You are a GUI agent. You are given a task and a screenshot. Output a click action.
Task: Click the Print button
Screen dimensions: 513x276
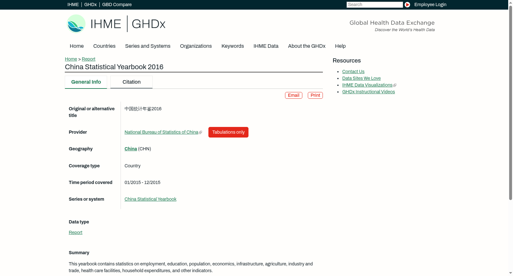coord(315,95)
